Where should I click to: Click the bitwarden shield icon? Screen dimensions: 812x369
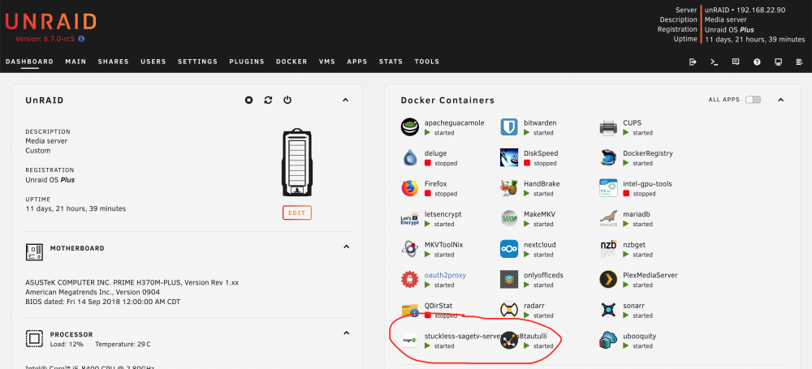tap(509, 127)
